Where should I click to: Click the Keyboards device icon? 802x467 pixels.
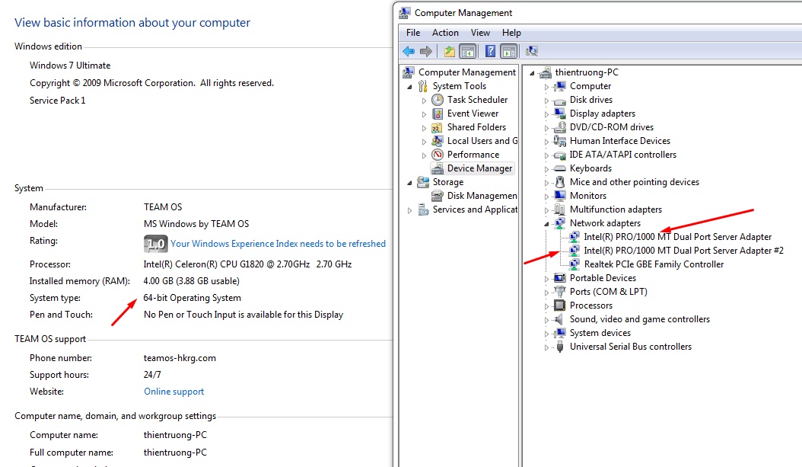(x=560, y=168)
